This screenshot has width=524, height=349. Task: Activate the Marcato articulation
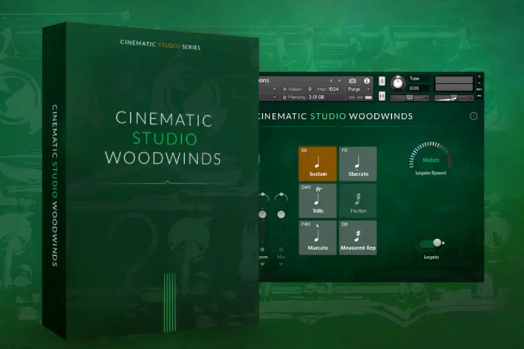pyautogui.click(x=317, y=238)
